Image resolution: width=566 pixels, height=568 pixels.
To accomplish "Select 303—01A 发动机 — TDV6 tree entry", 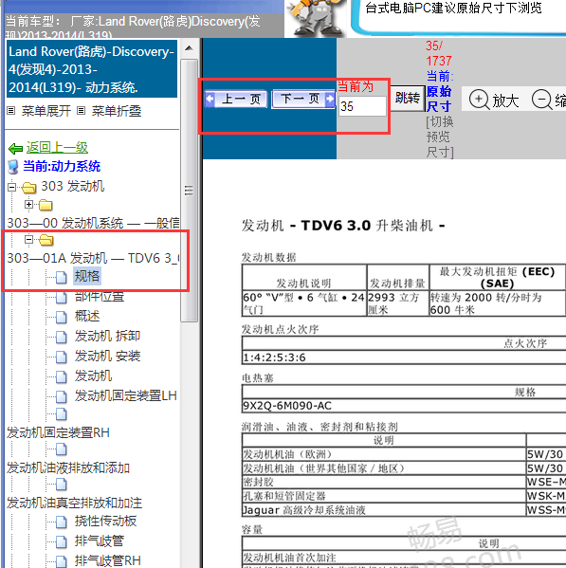I will (93, 258).
